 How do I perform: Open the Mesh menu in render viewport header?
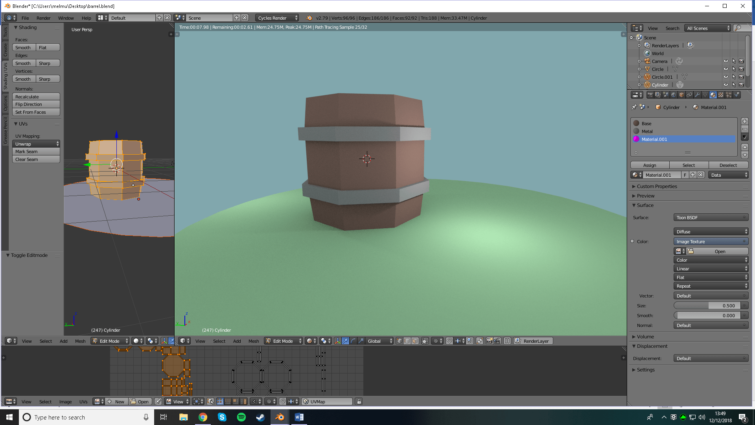(x=254, y=341)
